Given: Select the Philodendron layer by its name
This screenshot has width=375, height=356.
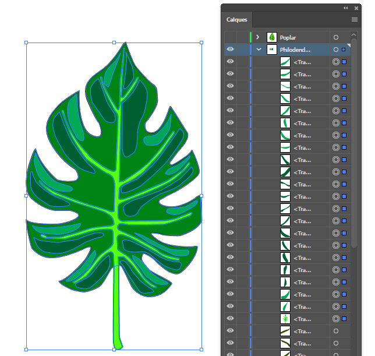Looking at the screenshot, I should (x=295, y=50).
